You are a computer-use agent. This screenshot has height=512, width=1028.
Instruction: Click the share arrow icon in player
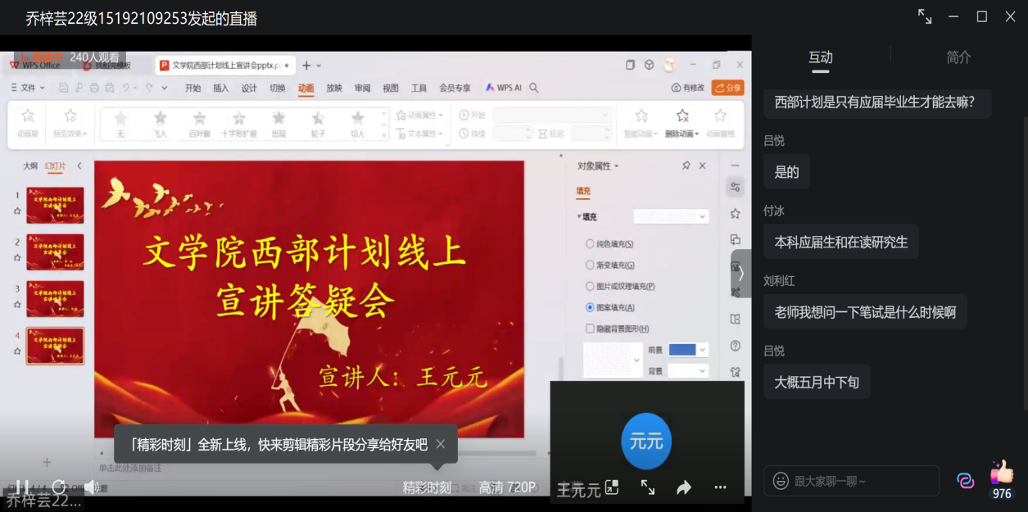point(684,487)
